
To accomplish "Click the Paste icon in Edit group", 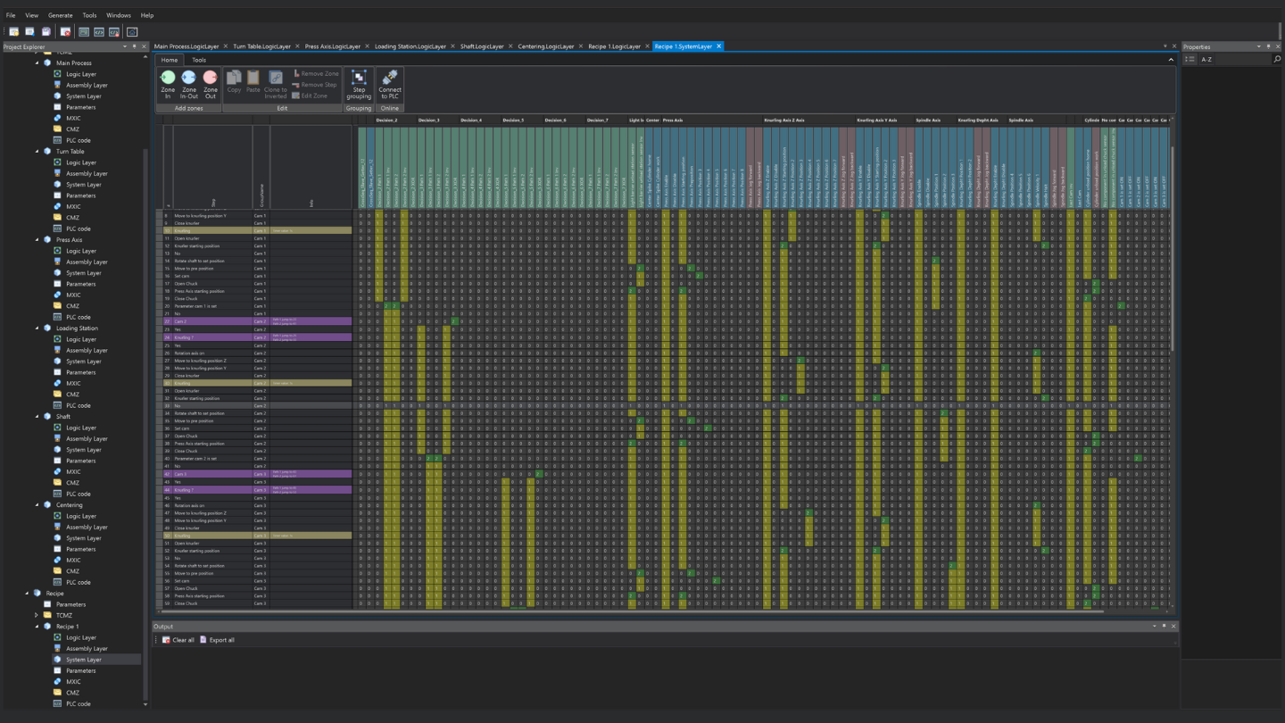I will click(x=253, y=79).
